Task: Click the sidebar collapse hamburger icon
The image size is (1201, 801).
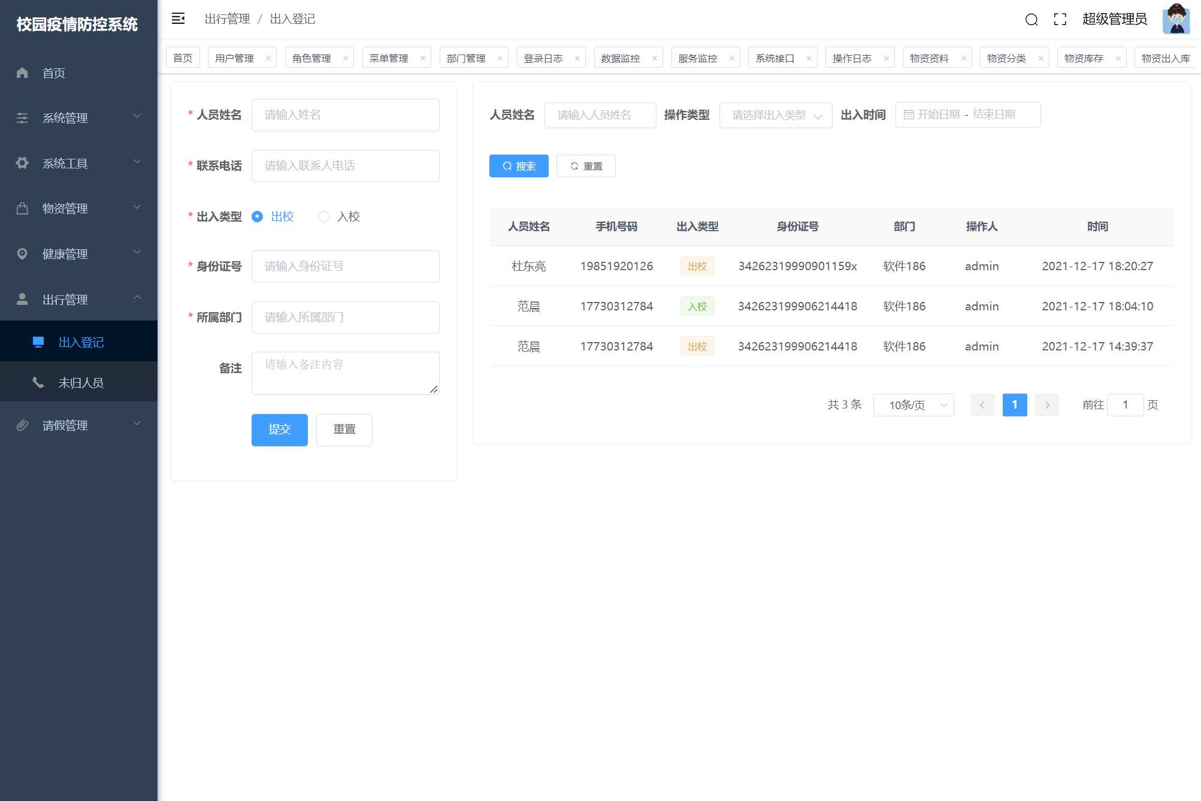Action: [x=178, y=19]
